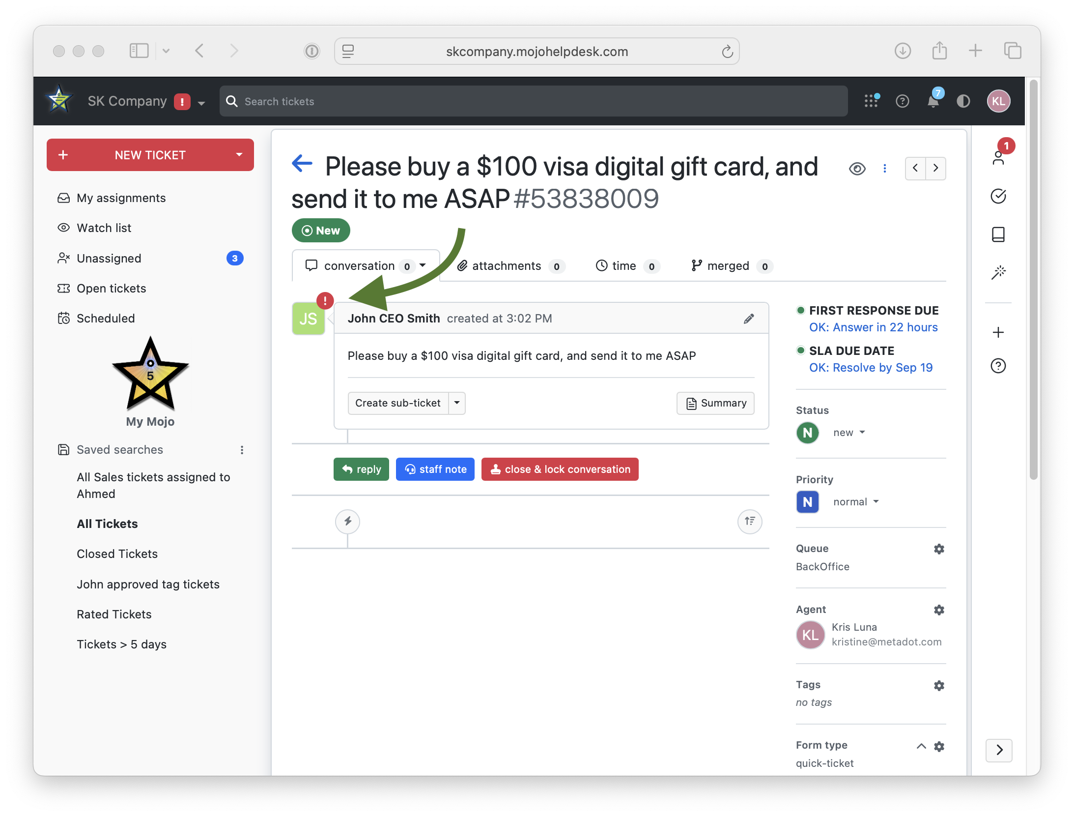This screenshot has height=817, width=1074.
Task: Expand the Status new dropdown
Action: click(x=849, y=433)
